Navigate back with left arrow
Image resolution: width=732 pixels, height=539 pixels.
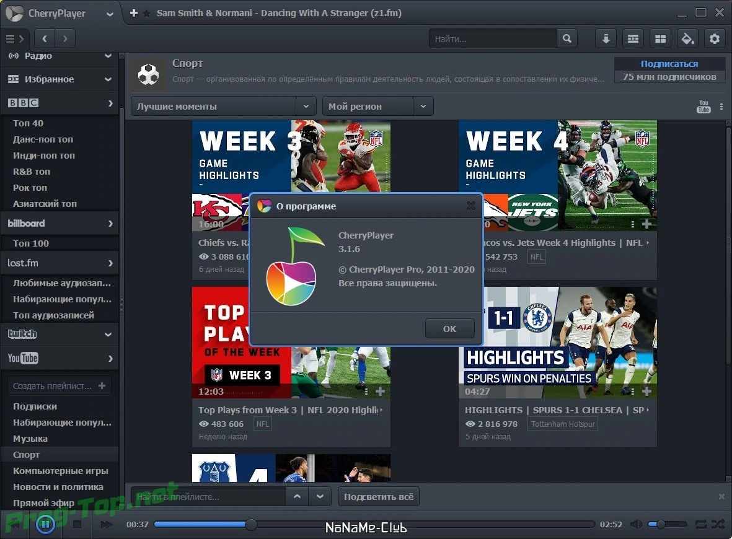pos(45,39)
